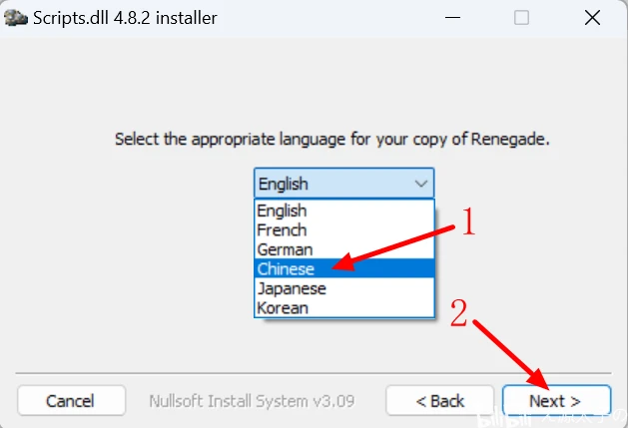
Task: Continue by clicking the Next button
Action: tap(555, 401)
